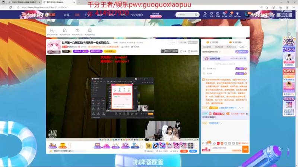Screen dimensions: 298x167
Task: Open the 历史 history clock icon
Action: pyautogui.click(x=205, y=14)
